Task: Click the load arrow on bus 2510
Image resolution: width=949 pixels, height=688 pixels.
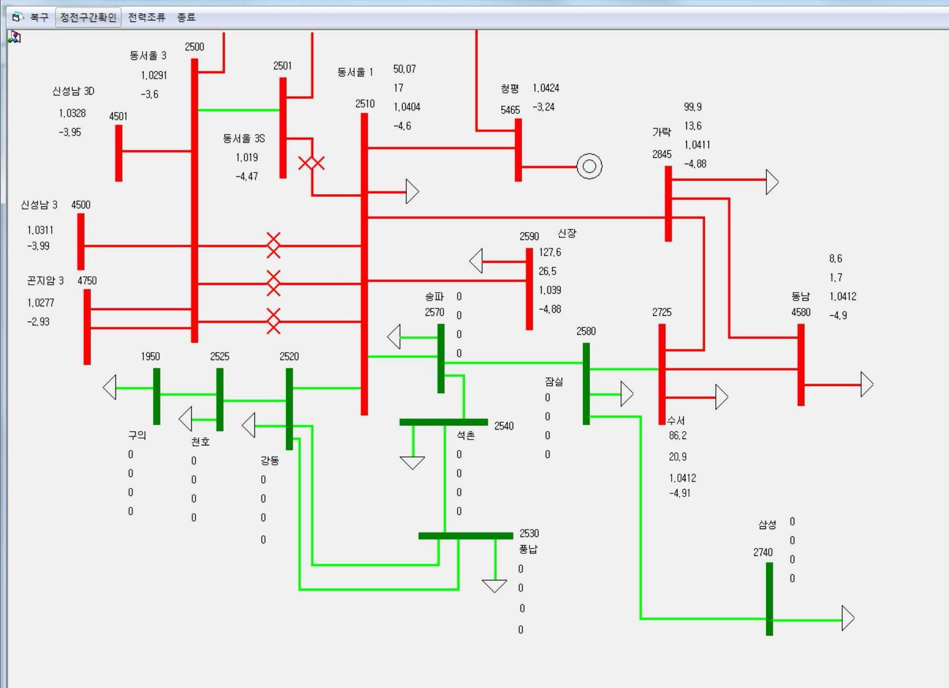Action: 412,192
